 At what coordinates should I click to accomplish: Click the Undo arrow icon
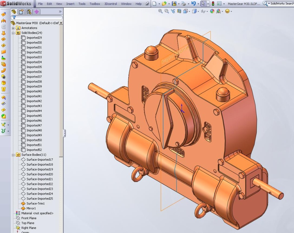click(x=194, y=4)
